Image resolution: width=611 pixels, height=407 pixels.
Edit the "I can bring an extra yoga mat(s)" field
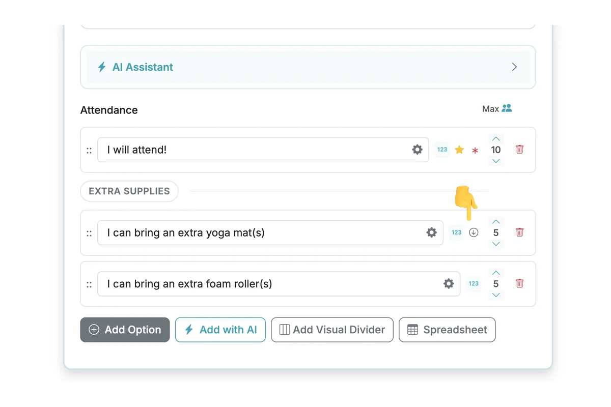coord(260,232)
